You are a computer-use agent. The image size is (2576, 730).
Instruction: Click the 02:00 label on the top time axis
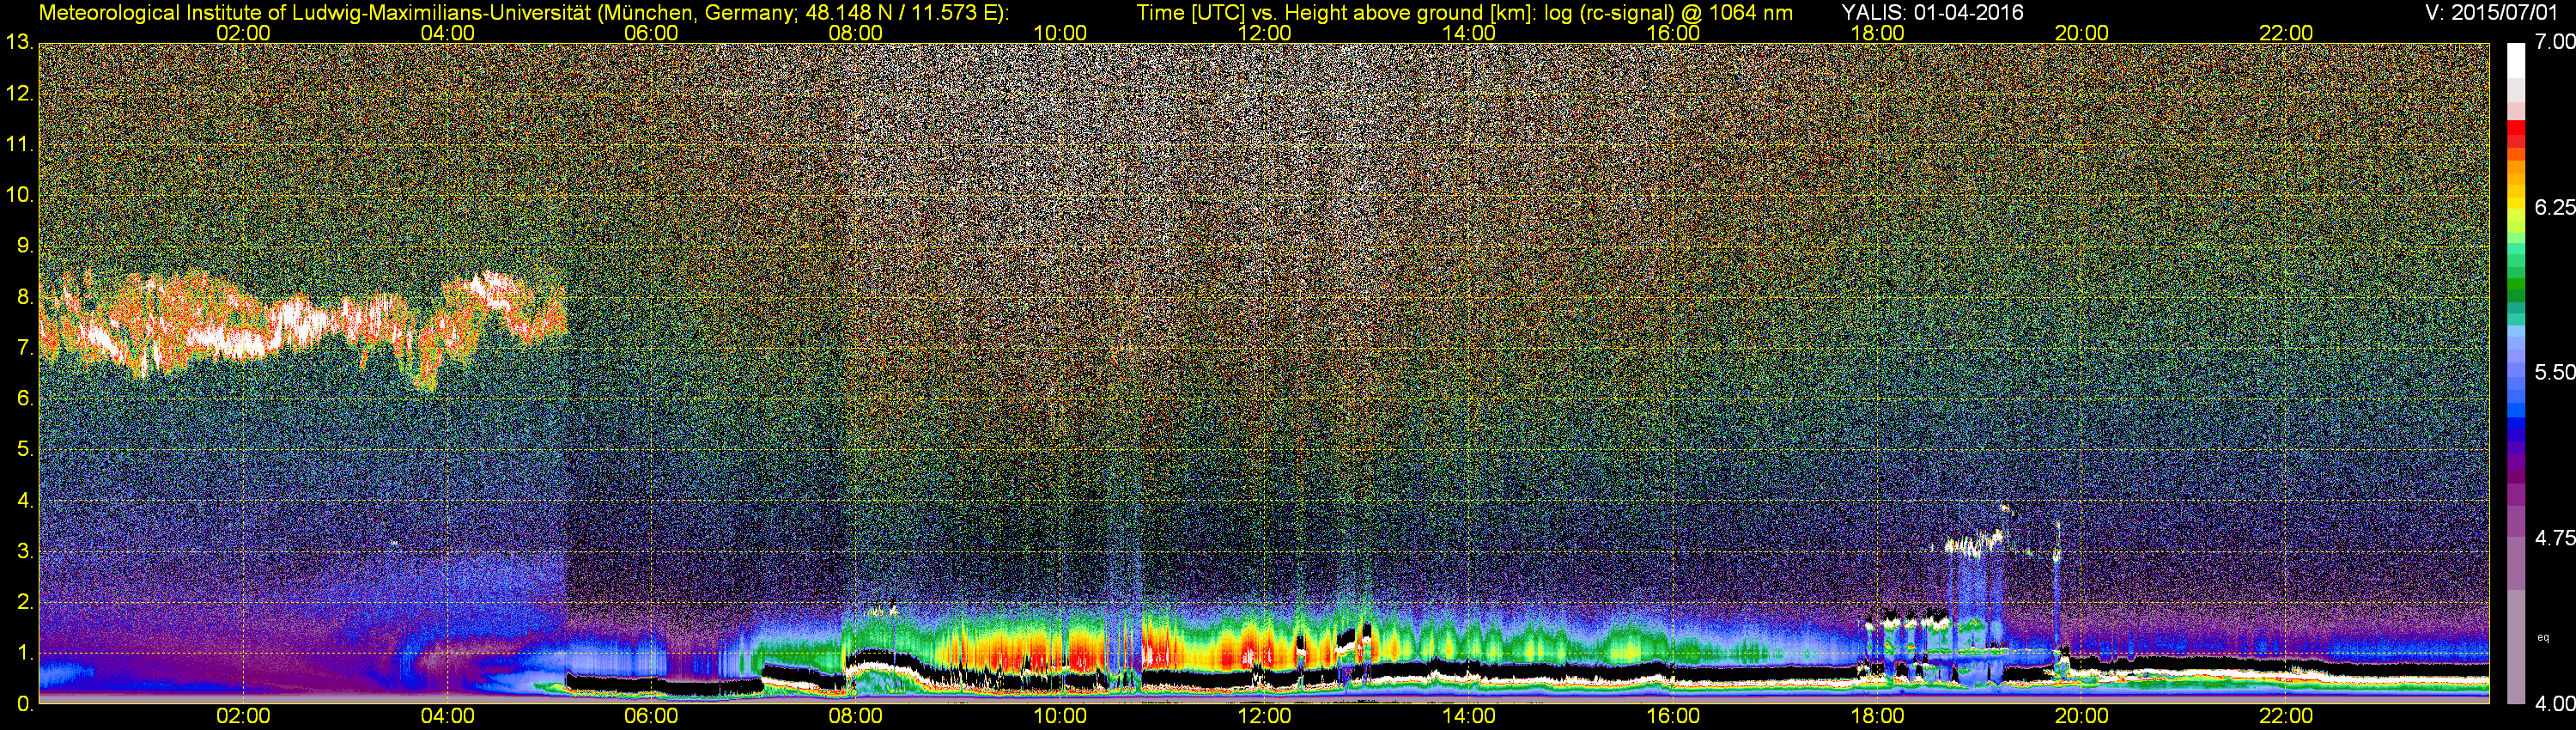(243, 33)
